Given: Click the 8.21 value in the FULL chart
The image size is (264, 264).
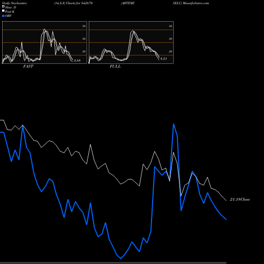Looking at the screenshot, I should tap(164, 59).
